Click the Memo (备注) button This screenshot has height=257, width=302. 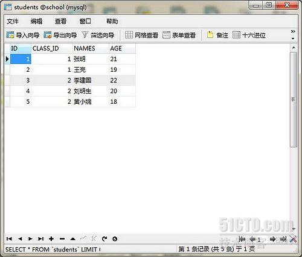217,35
